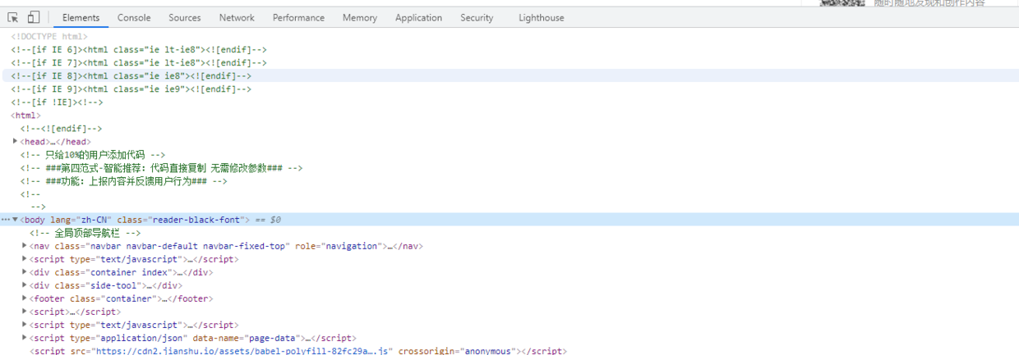
Task: Toggle the device toolbar icon
Action: 34,17
